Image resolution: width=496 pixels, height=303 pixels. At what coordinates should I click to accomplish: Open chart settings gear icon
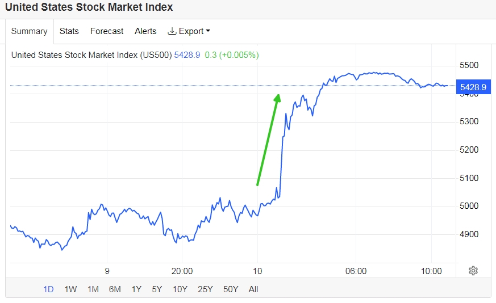[473, 271]
